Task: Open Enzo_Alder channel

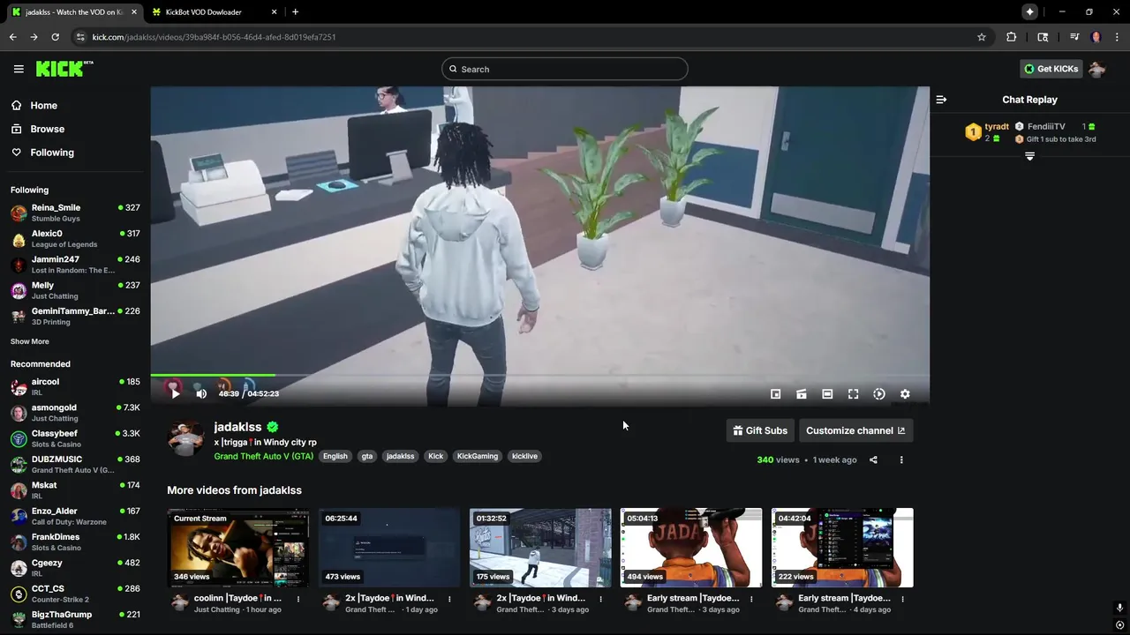Action: pos(75,516)
